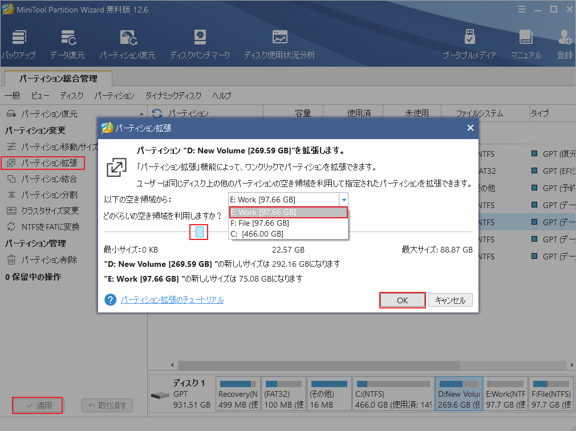
Task: Select the (その他) 16 MB partition block
Action: coord(329,393)
